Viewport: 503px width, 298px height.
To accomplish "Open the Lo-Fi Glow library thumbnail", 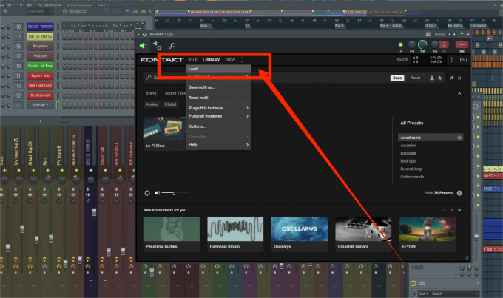I will (164, 129).
